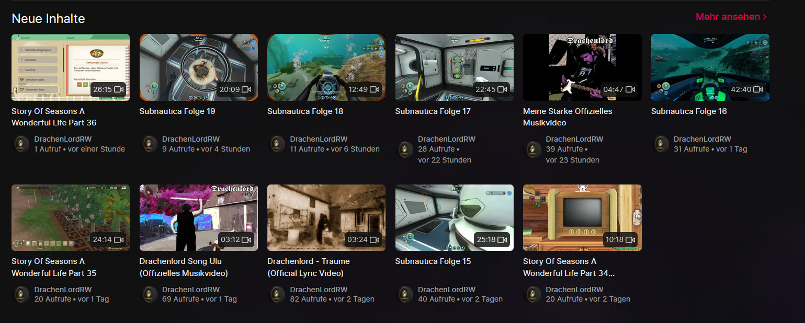Open the 26:15 Tomaten-Salat recipe thumbnail
The width and height of the screenshot is (805, 323).
click(71, 67)
